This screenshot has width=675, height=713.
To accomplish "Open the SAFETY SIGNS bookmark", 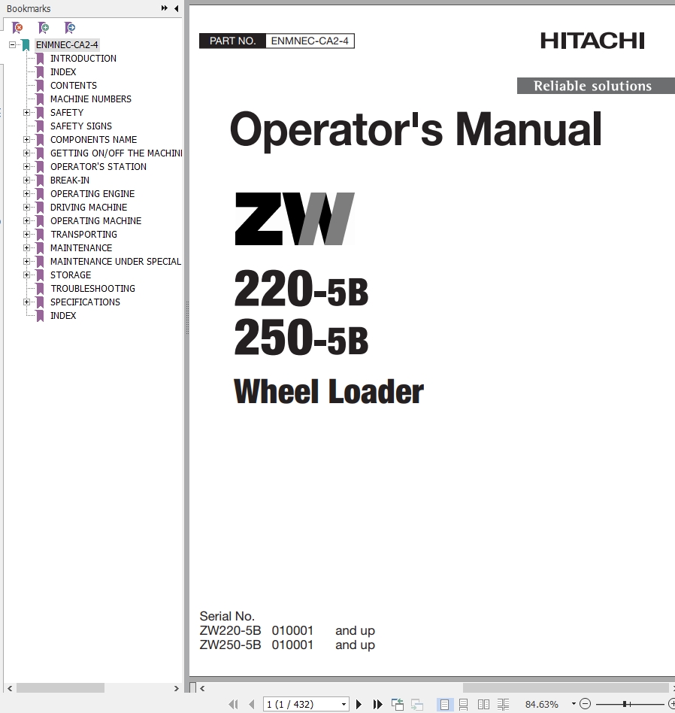I will click(x=81, y=126).
